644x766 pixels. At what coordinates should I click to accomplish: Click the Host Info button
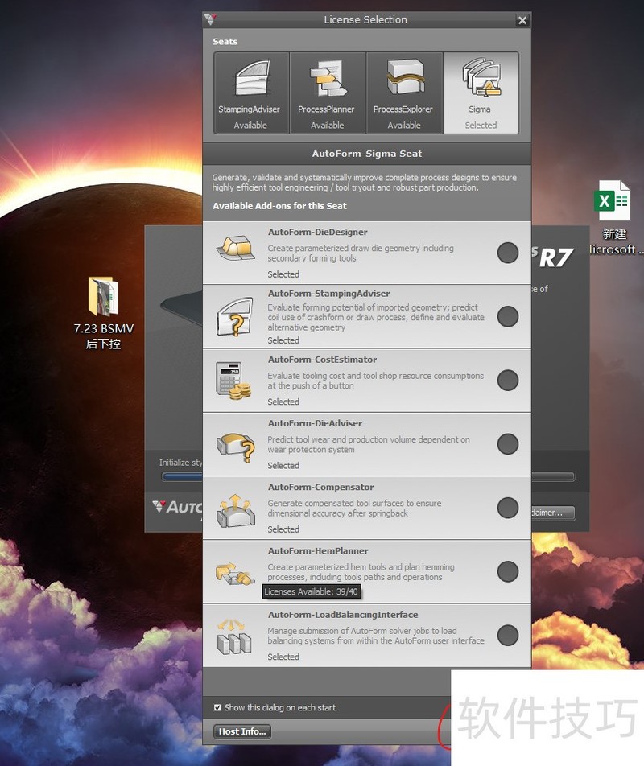[242, 731]
